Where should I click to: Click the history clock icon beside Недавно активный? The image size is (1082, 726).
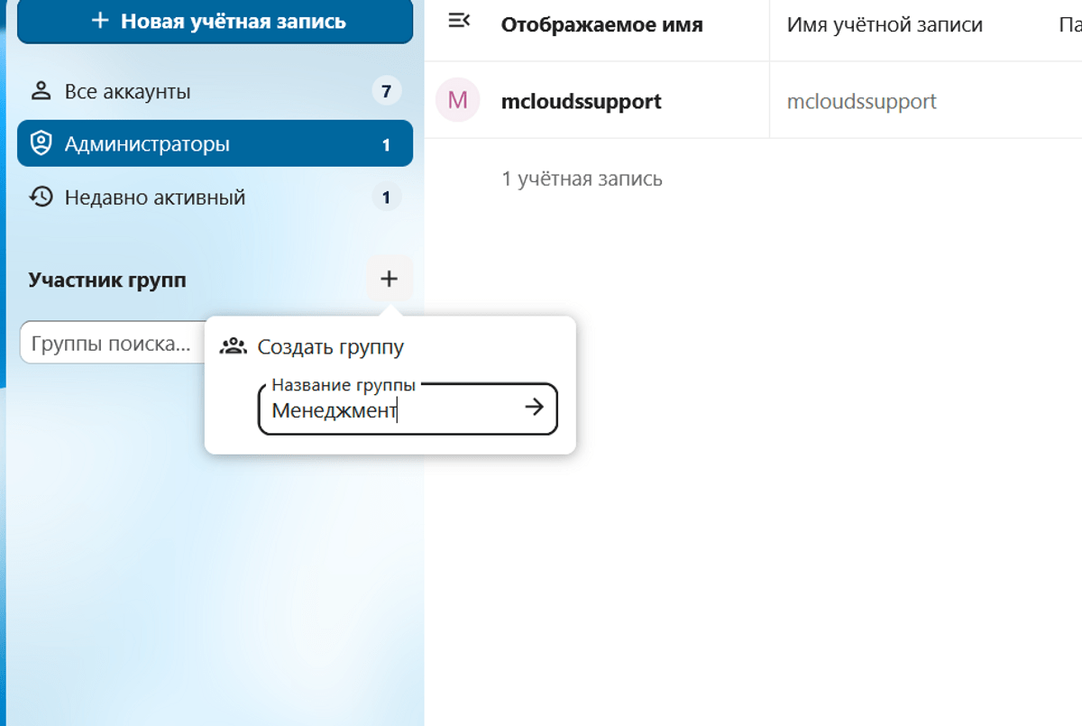pyautogui.click(x=41, y=197)
